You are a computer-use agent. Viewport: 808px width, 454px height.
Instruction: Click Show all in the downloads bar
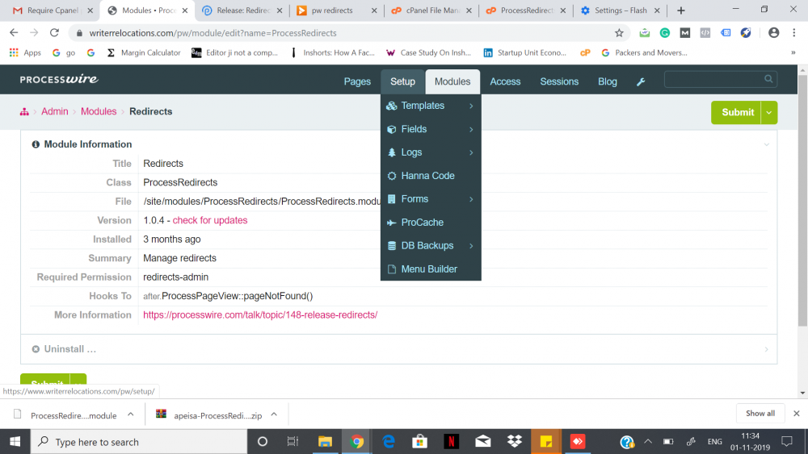tap(760, 413)
